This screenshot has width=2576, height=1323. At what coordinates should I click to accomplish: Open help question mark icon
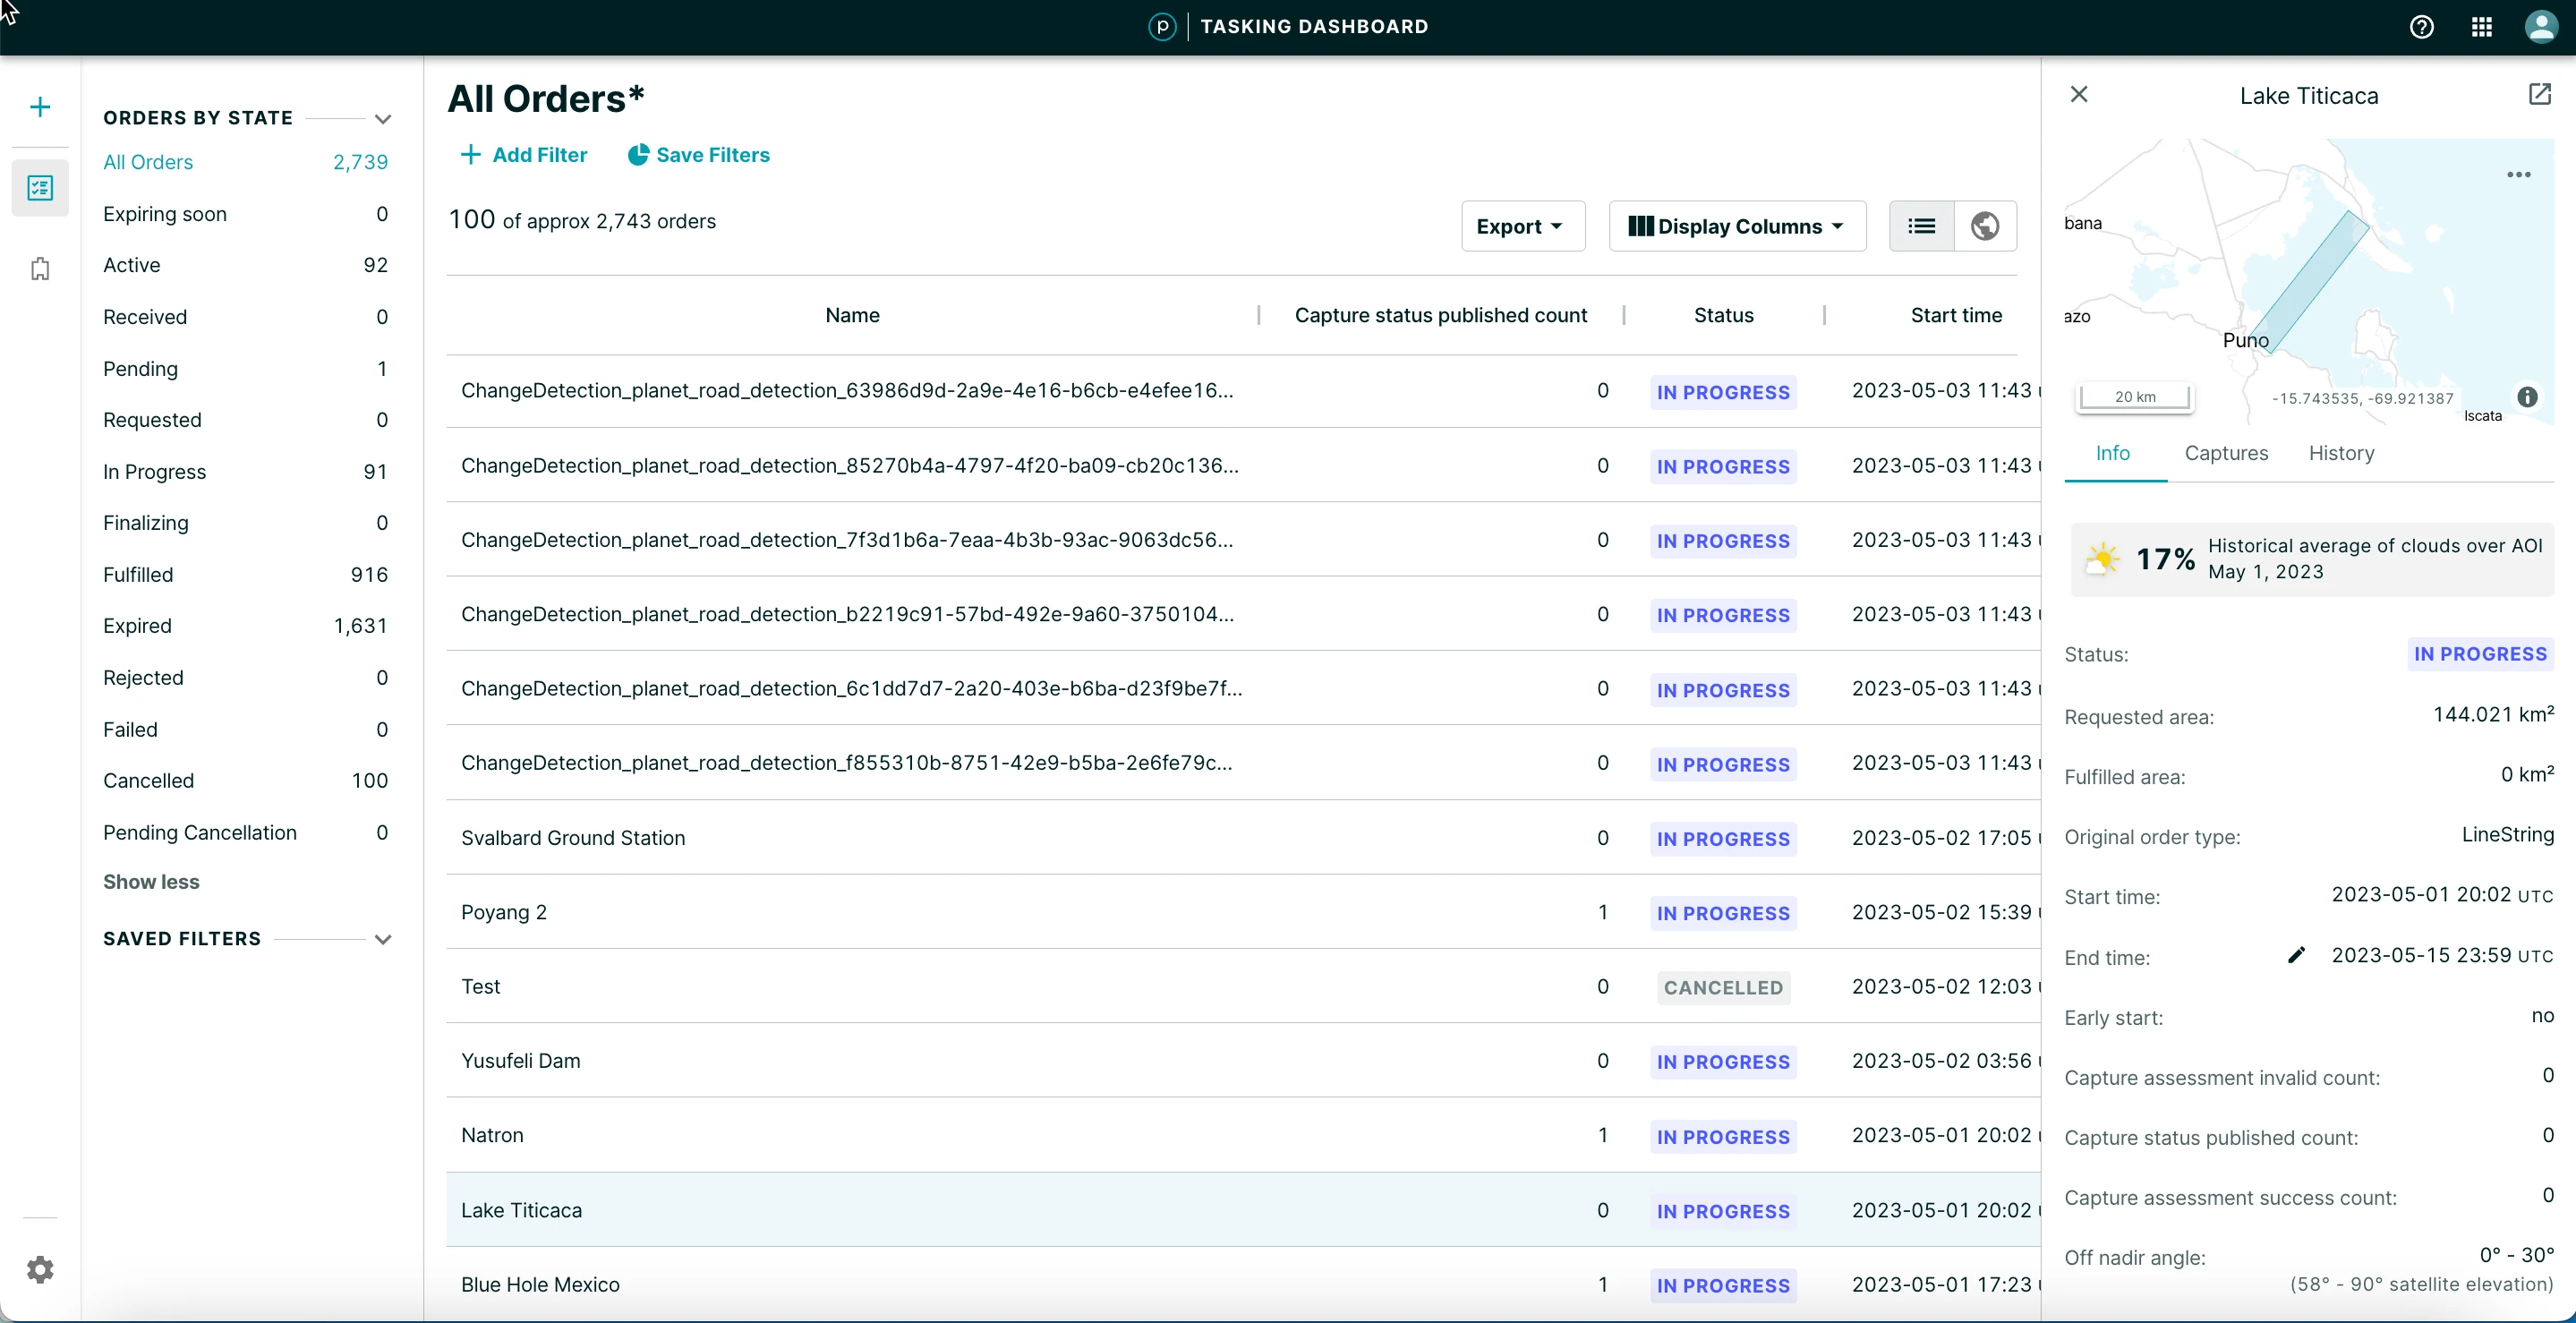[x=2421, y=27]
